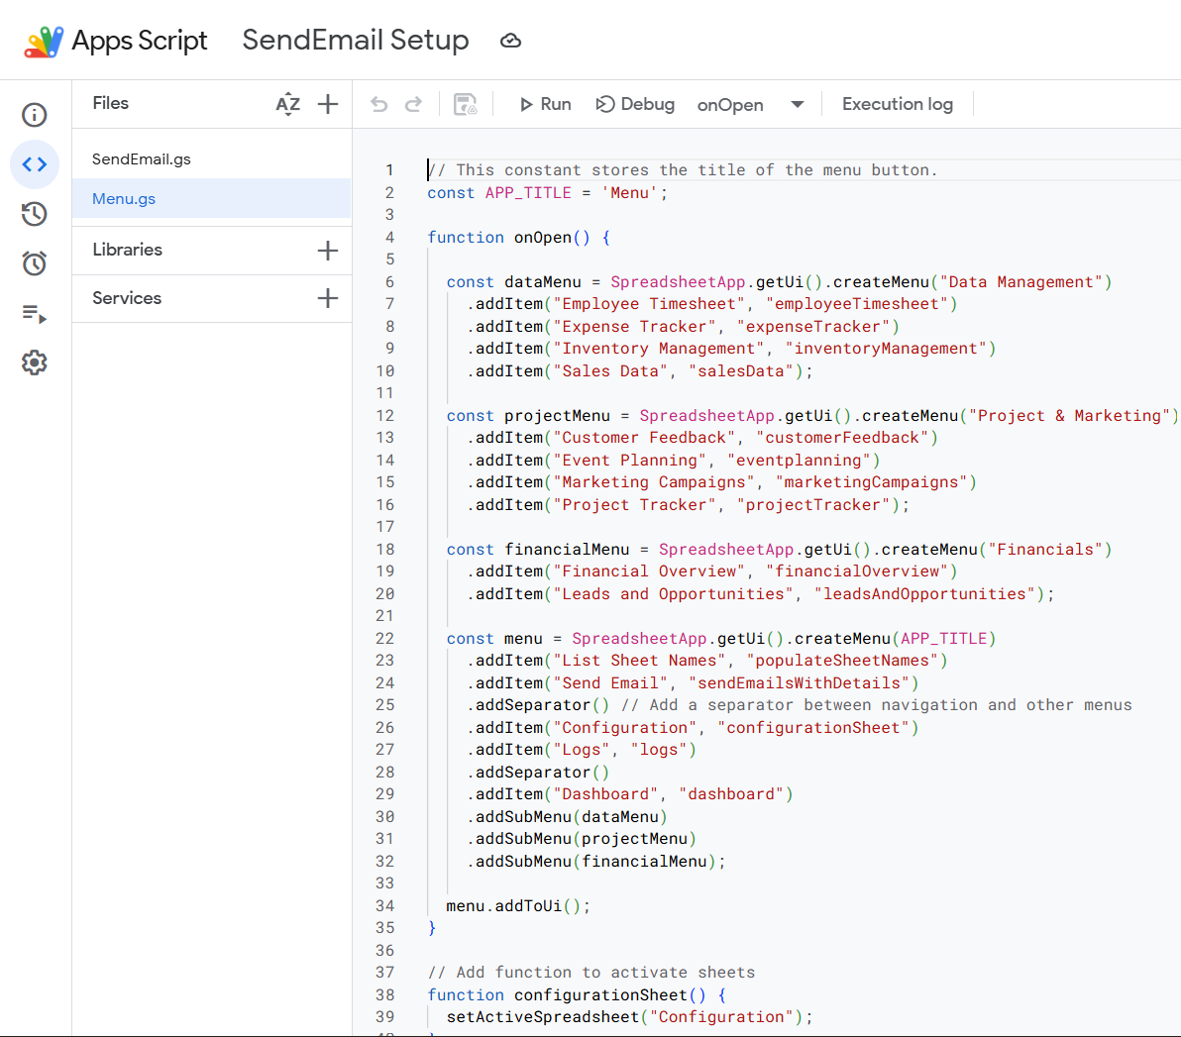Debug the selected function
Viewport: 1181px width, 1037px height.
[635, 104]
